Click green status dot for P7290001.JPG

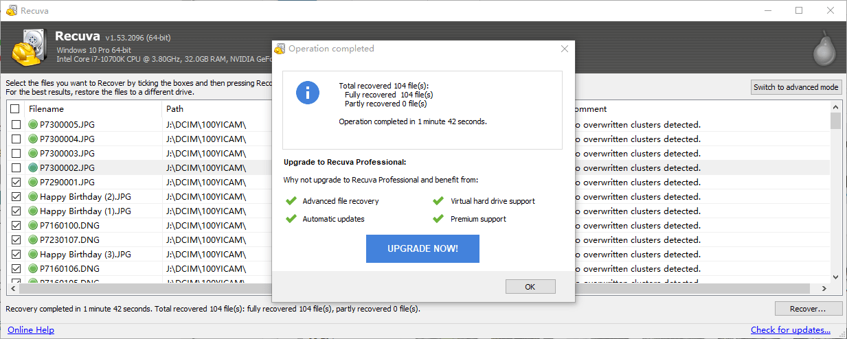pos(33,183)
